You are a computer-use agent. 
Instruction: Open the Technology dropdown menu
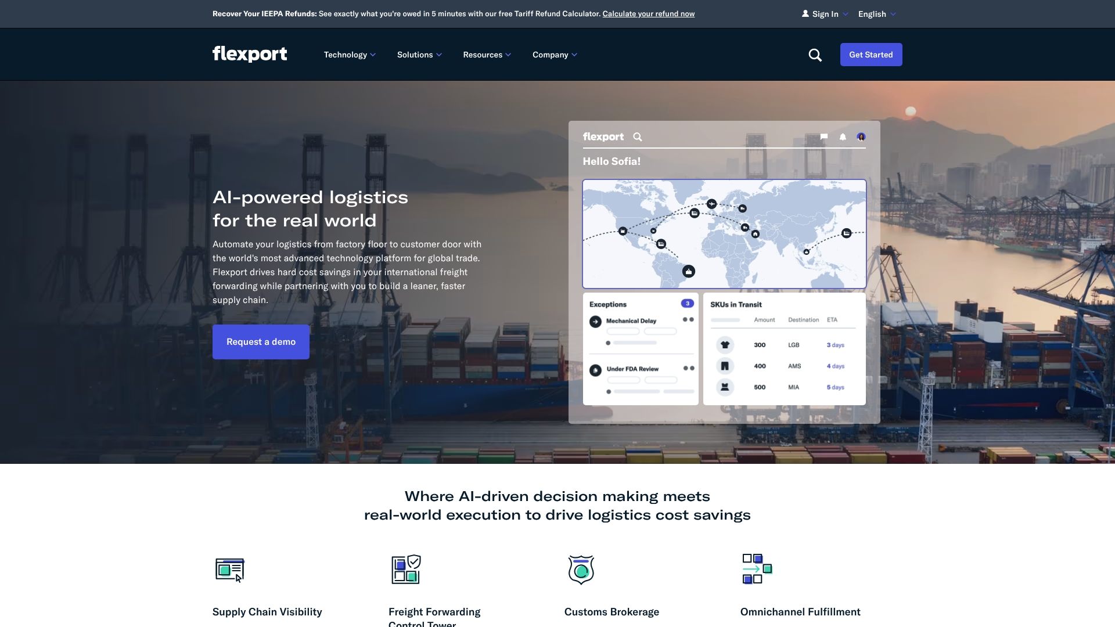350,55
